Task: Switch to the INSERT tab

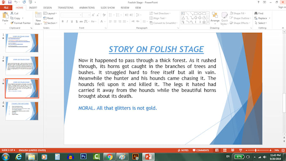Action: tap(33, 8)
